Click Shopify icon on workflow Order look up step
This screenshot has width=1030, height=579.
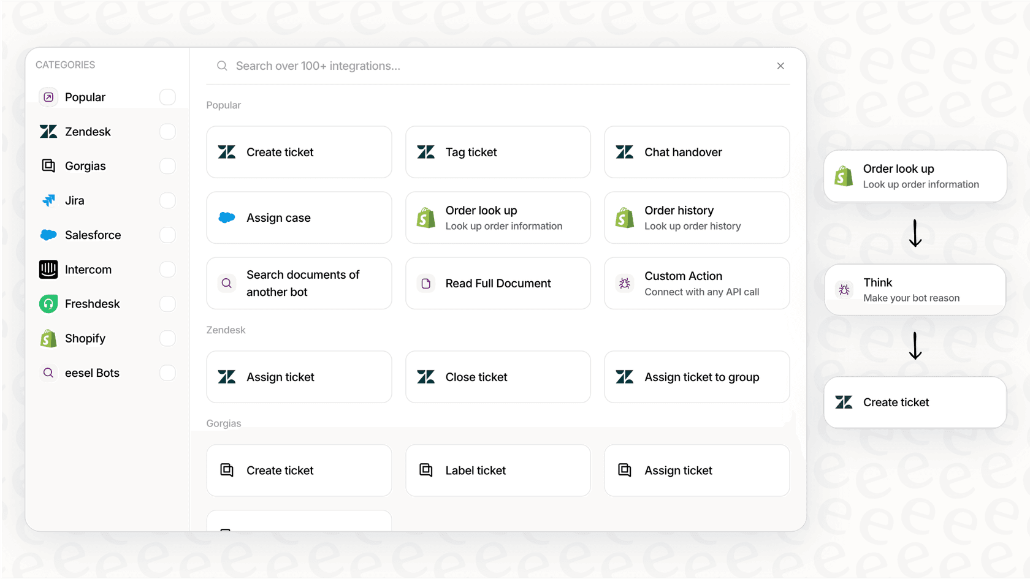[844, 176]
